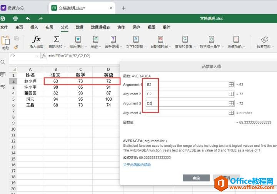
Task: Open the comments icon in left sidebar
Action: point(3,75)
